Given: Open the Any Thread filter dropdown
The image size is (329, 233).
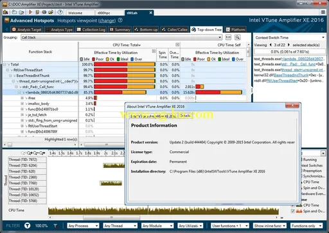Looking at the screenshot, I should [x=120, y=226].
